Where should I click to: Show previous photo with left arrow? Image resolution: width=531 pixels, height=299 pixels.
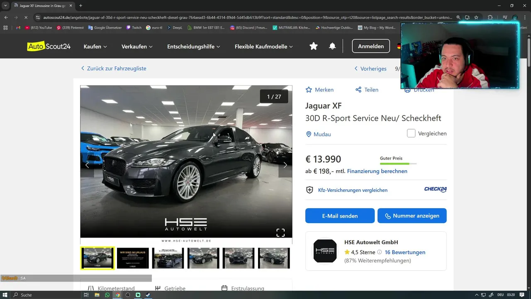point(87,165)
